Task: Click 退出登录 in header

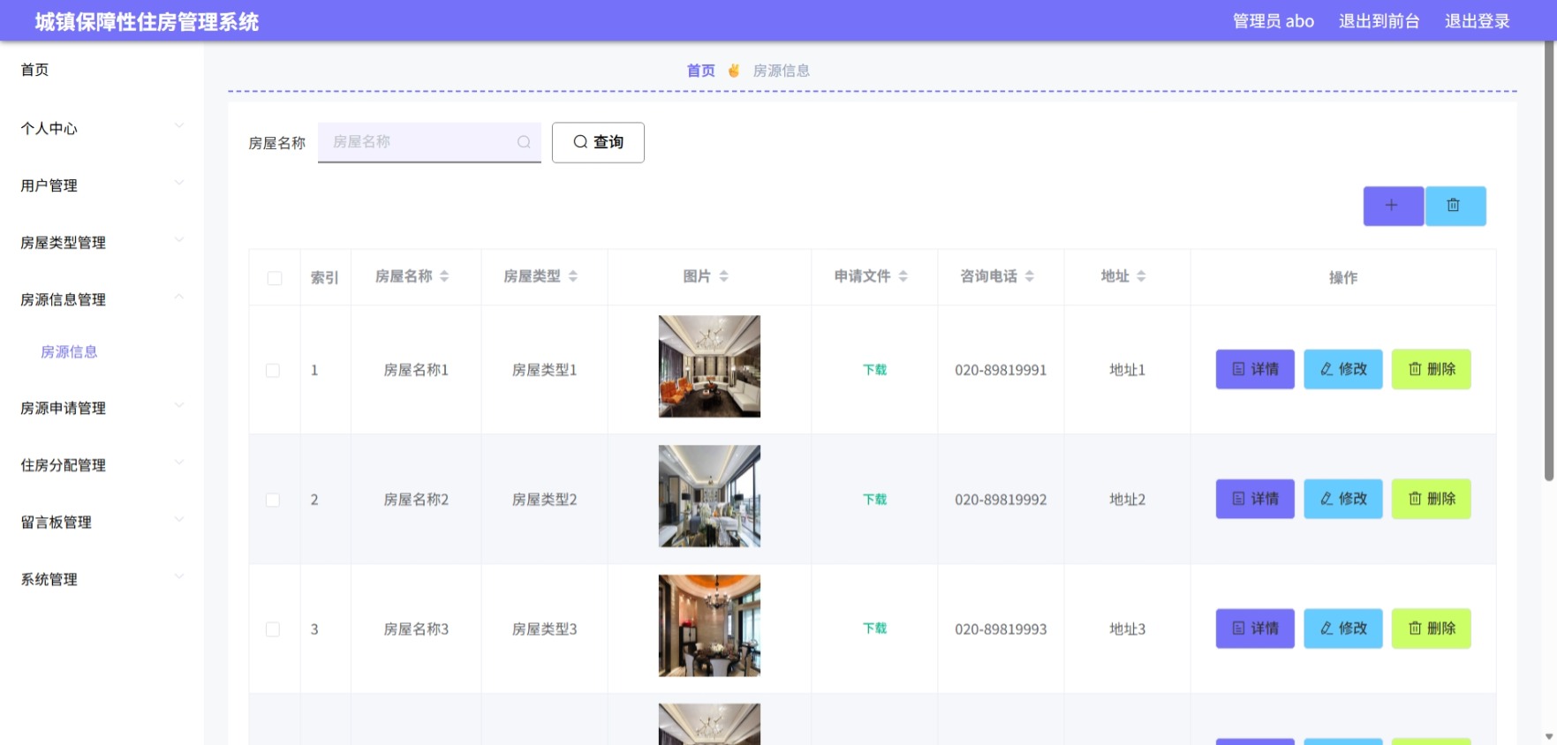Action: click(x=1477, y=21)
